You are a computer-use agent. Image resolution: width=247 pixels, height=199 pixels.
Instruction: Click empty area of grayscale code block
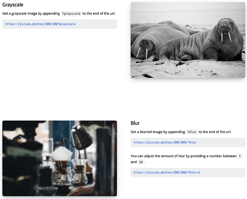[96, 24]
